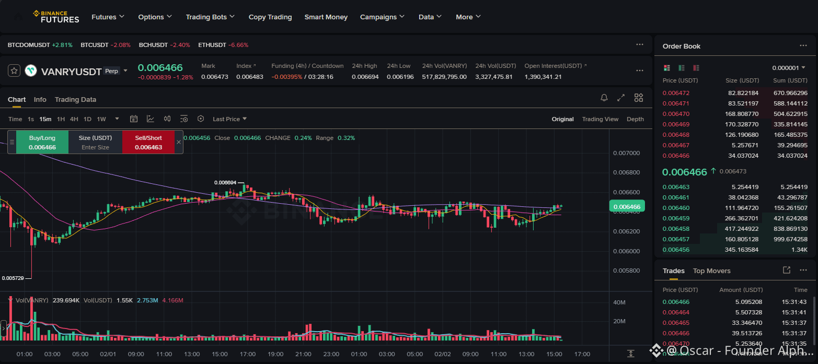
Task: Pop out the Trades panel with arrow icon
Action: 786,270
